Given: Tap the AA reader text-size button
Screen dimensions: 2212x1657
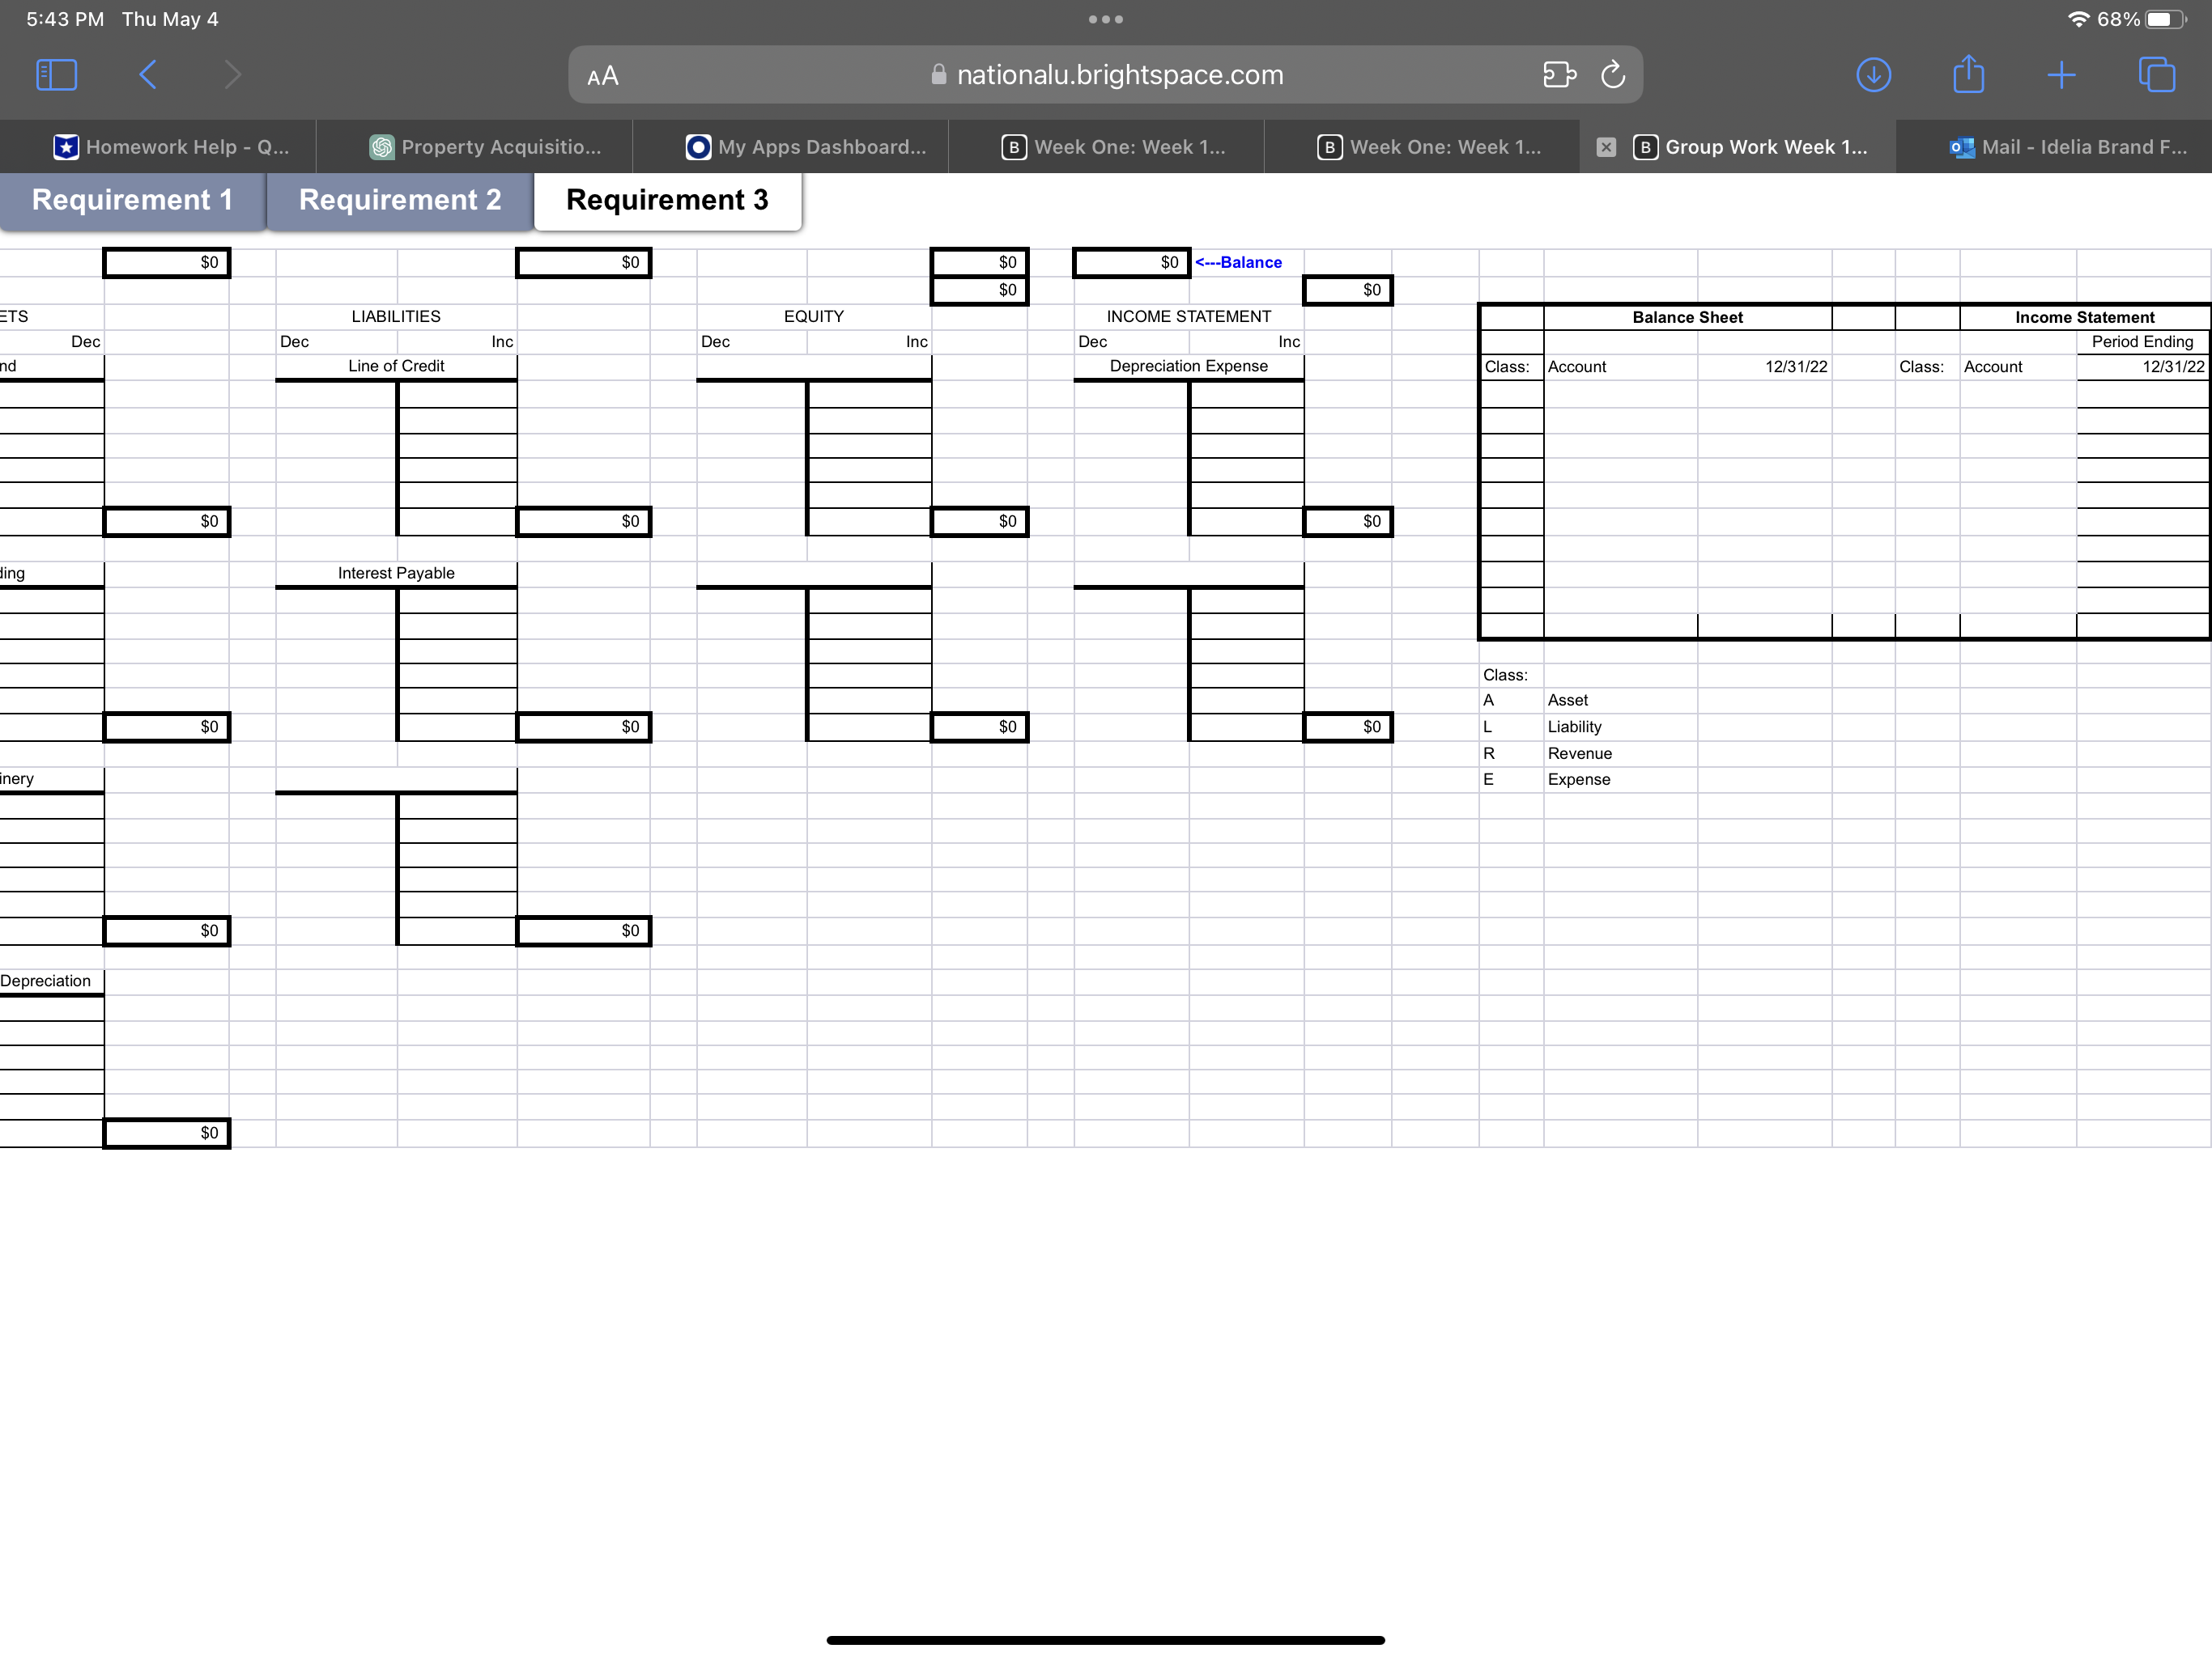Looking at the screenshot, I should coord(602,76).
